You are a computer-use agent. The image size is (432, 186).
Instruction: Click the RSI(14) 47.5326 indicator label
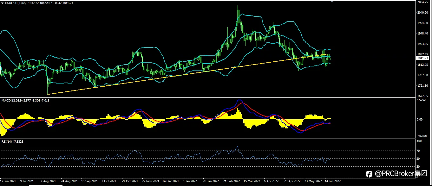click(x=12, y=141)
